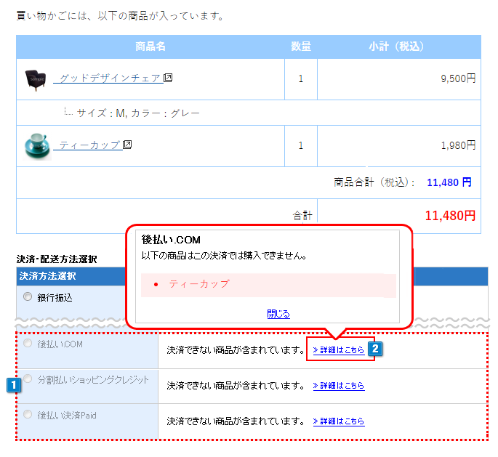498x457 pixels.
Task: Close the 後払い.COM popup via 閉じる
Action: [278, 314]
